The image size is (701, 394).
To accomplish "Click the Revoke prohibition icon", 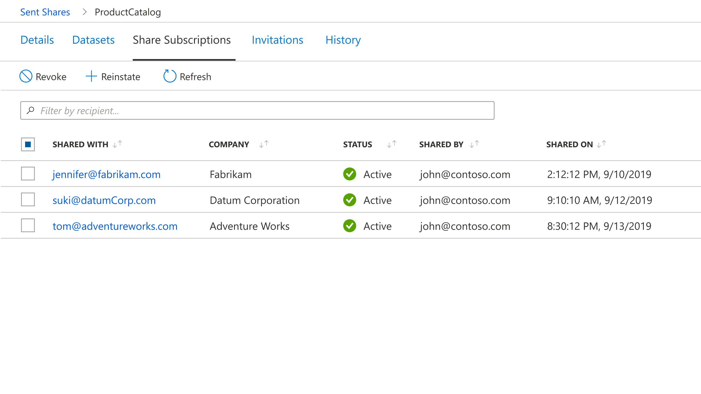I will tap(26, 76).
